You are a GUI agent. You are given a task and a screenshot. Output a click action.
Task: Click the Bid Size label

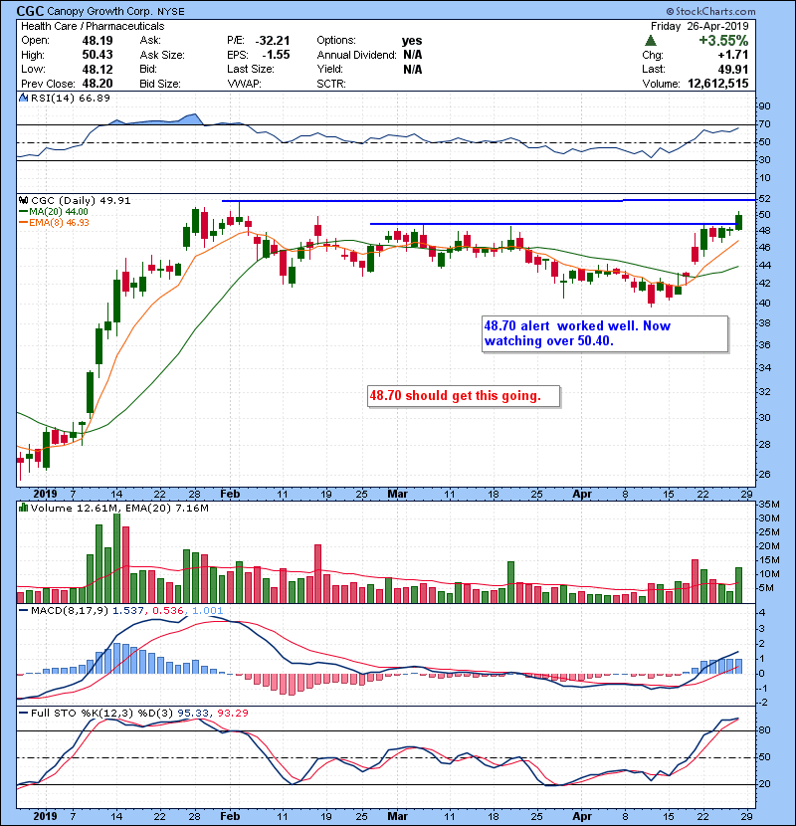point(160,84)
